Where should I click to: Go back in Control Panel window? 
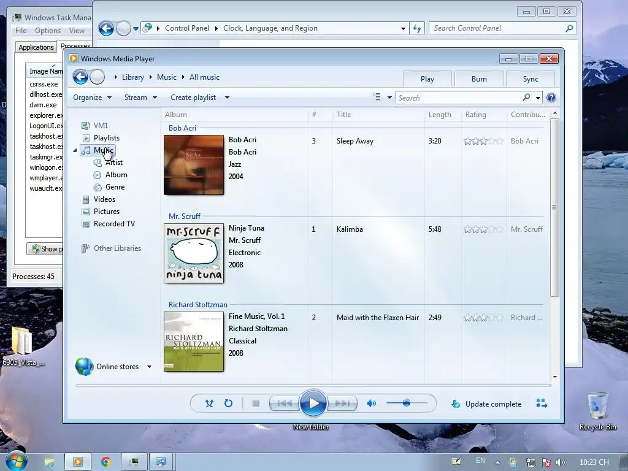click(x=106, y=28)
